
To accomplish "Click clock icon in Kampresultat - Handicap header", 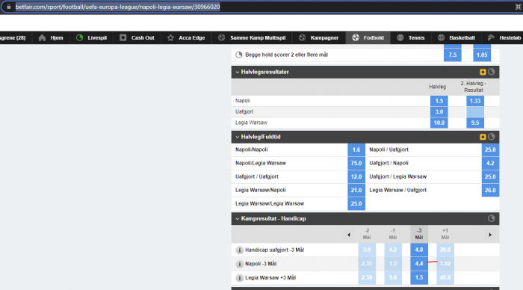I will (x=492, y=218).
